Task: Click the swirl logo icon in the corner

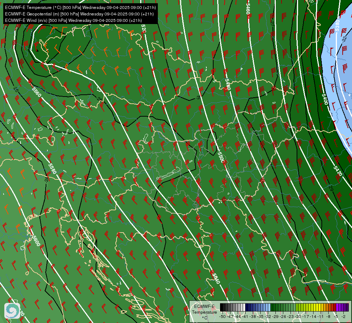Action: pyautogui.click(x=12, y=311)
